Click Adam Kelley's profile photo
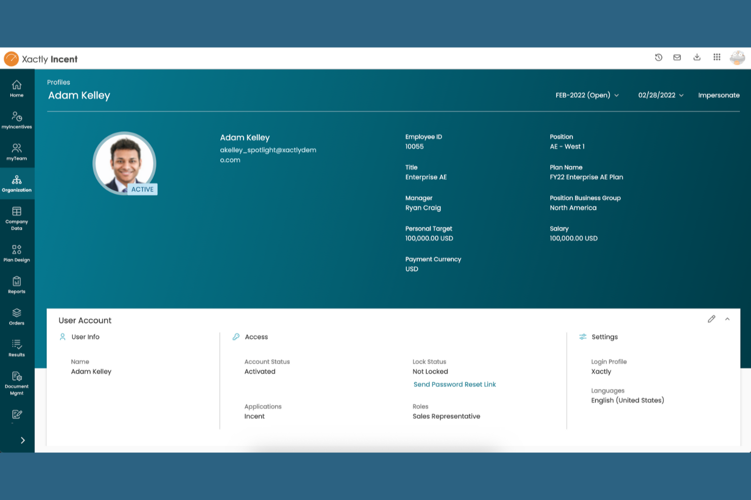 point(124,163)
